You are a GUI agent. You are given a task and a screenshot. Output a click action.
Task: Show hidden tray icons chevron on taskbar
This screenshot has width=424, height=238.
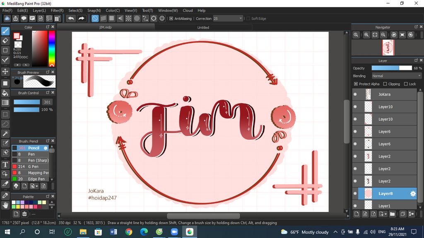point(335,232)
